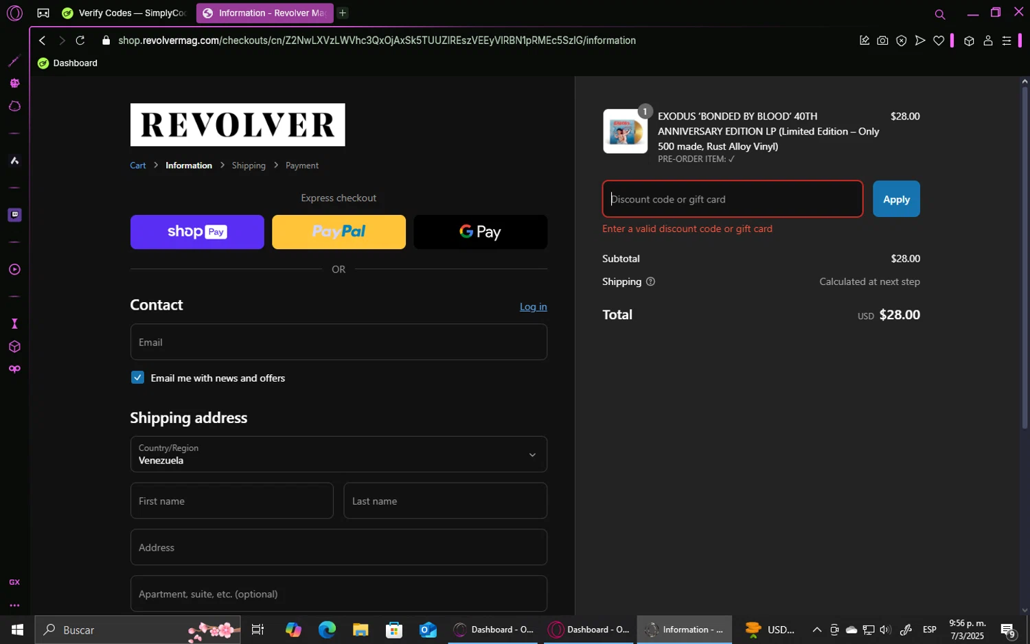The image size is (1030, 644).
Task: Open the ad blocker shield icon
Action: point(902,41)
